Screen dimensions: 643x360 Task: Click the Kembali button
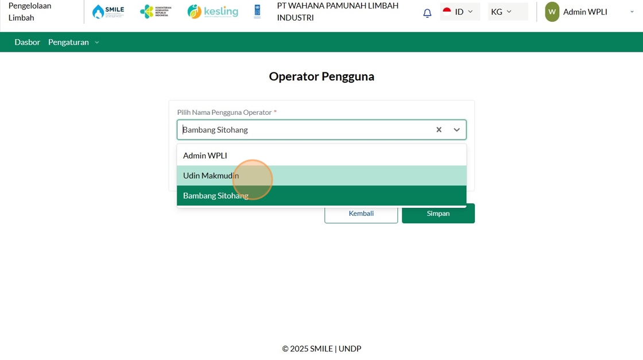pyautogui.click(x=361, y=213)
